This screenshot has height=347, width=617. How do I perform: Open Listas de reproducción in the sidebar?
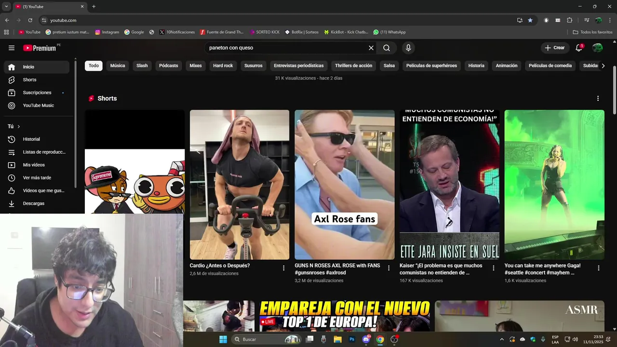[x=37, y=152]
